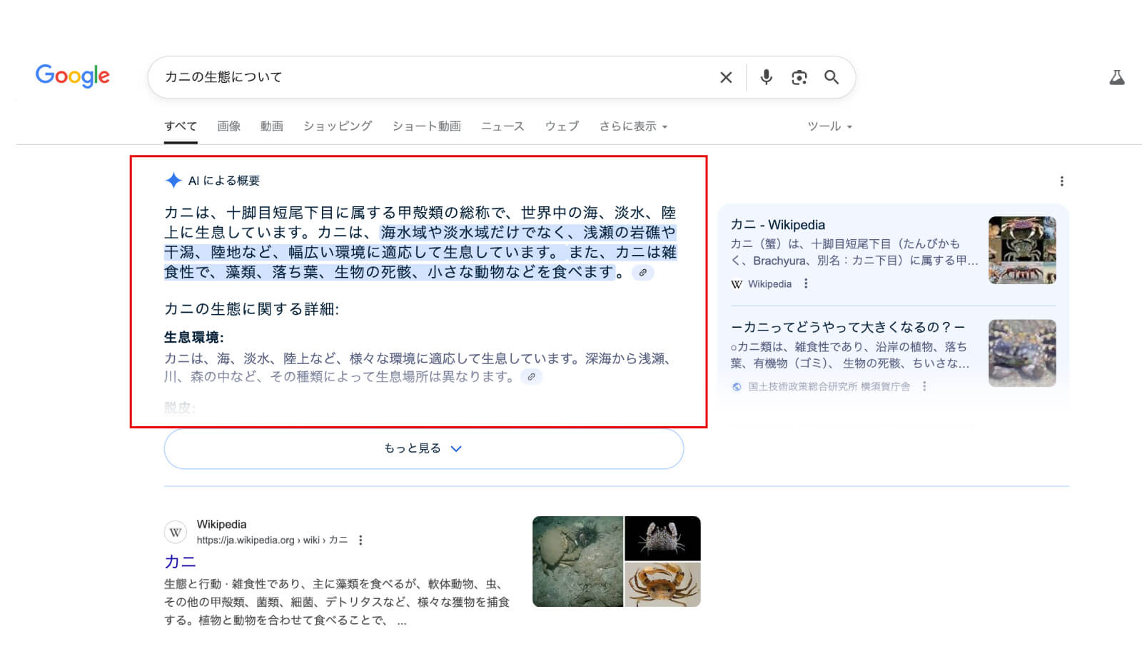Click the crab thumbnail on second source card
The width and height of the screenshot is (1142, 664).
point(1022,353)
